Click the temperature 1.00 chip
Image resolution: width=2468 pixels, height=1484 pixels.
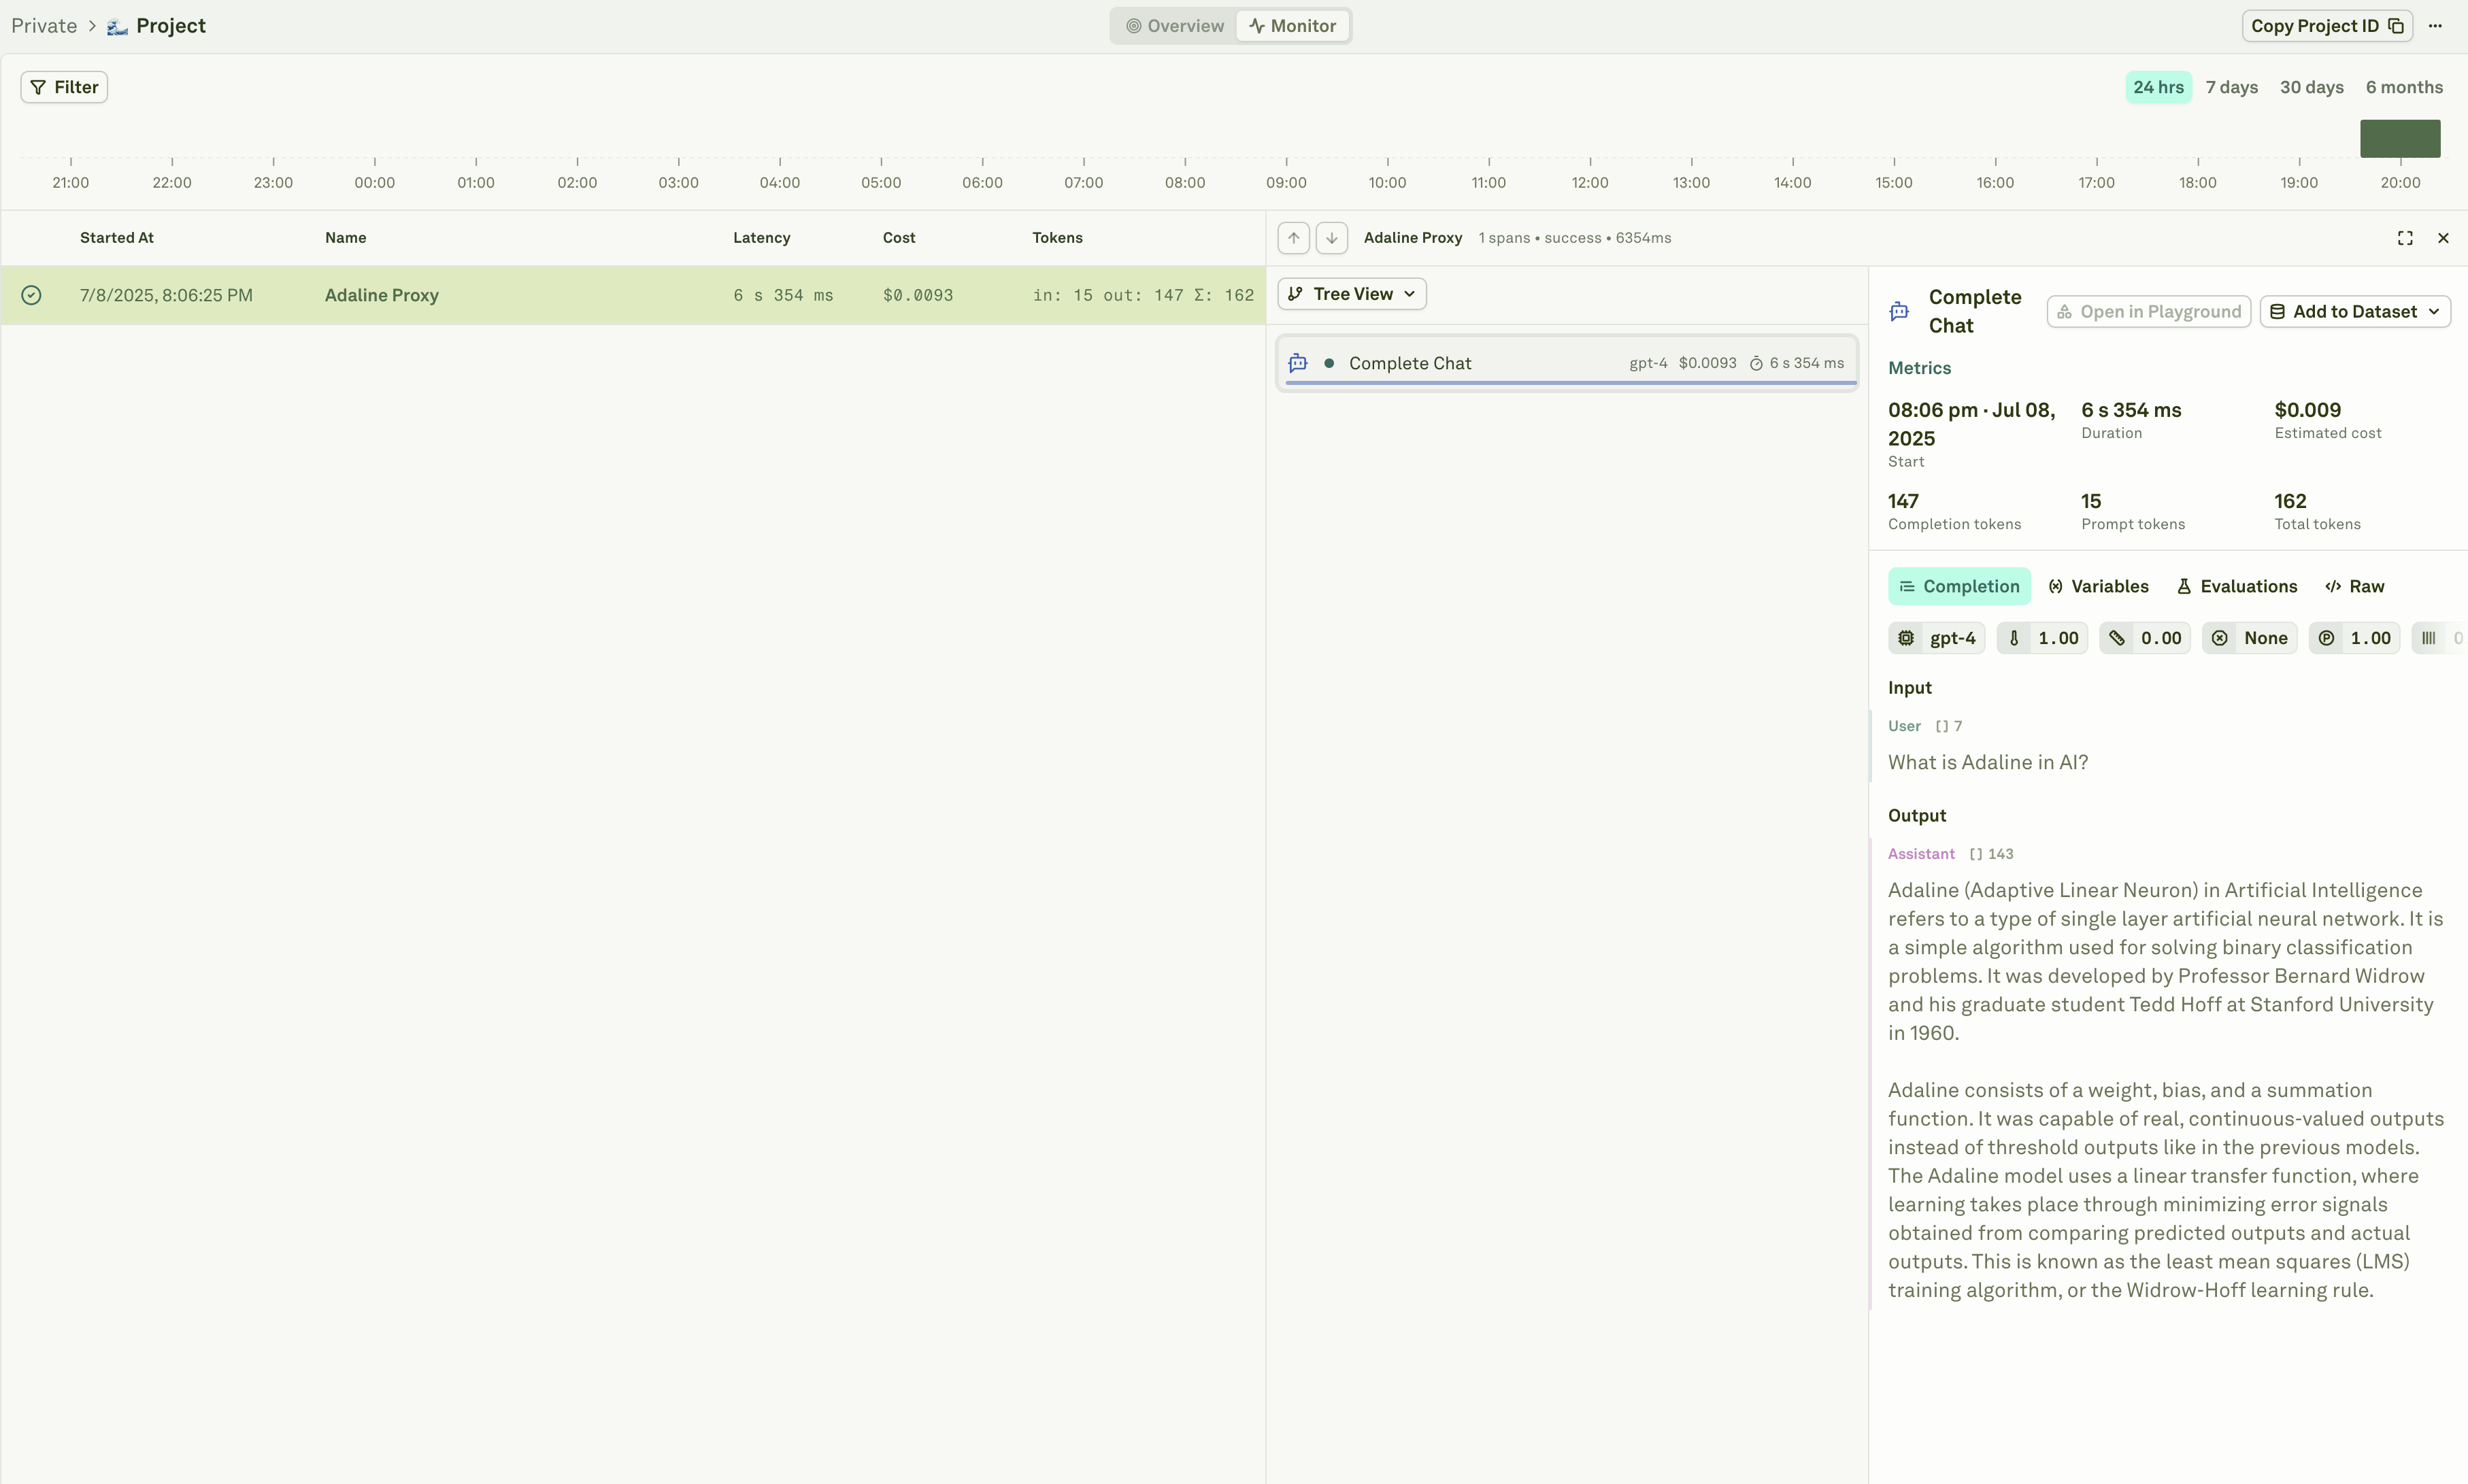click(2042, 638)
